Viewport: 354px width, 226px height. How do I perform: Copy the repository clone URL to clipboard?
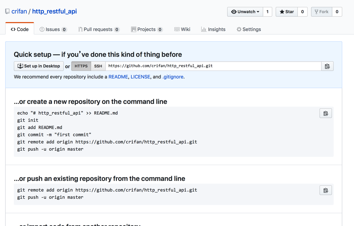tap(327, 66)
